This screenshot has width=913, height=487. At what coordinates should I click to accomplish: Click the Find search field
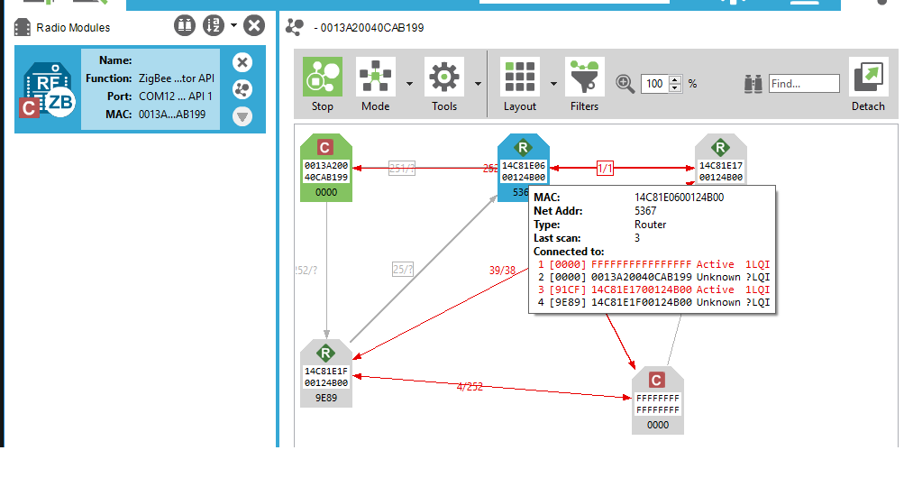804,83
